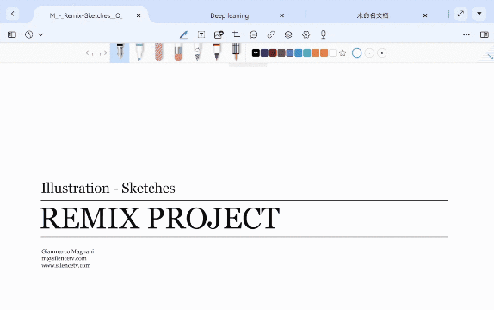Image resolution: width=494 pixels, height=310 pixels.
Task: Collapse the pen toolbar with corner arrow
Action: [490, 57]
